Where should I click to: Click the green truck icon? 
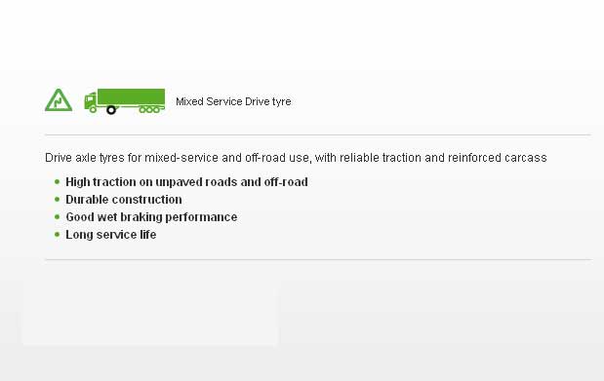(125, 101)
